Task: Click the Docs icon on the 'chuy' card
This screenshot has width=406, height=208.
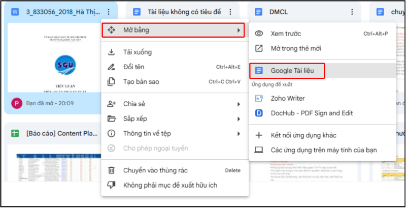Action: click(380, 12)
